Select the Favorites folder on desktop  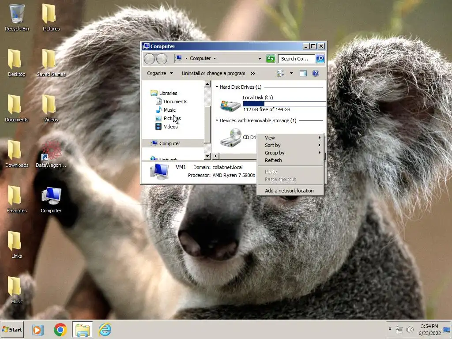[16, 199]
